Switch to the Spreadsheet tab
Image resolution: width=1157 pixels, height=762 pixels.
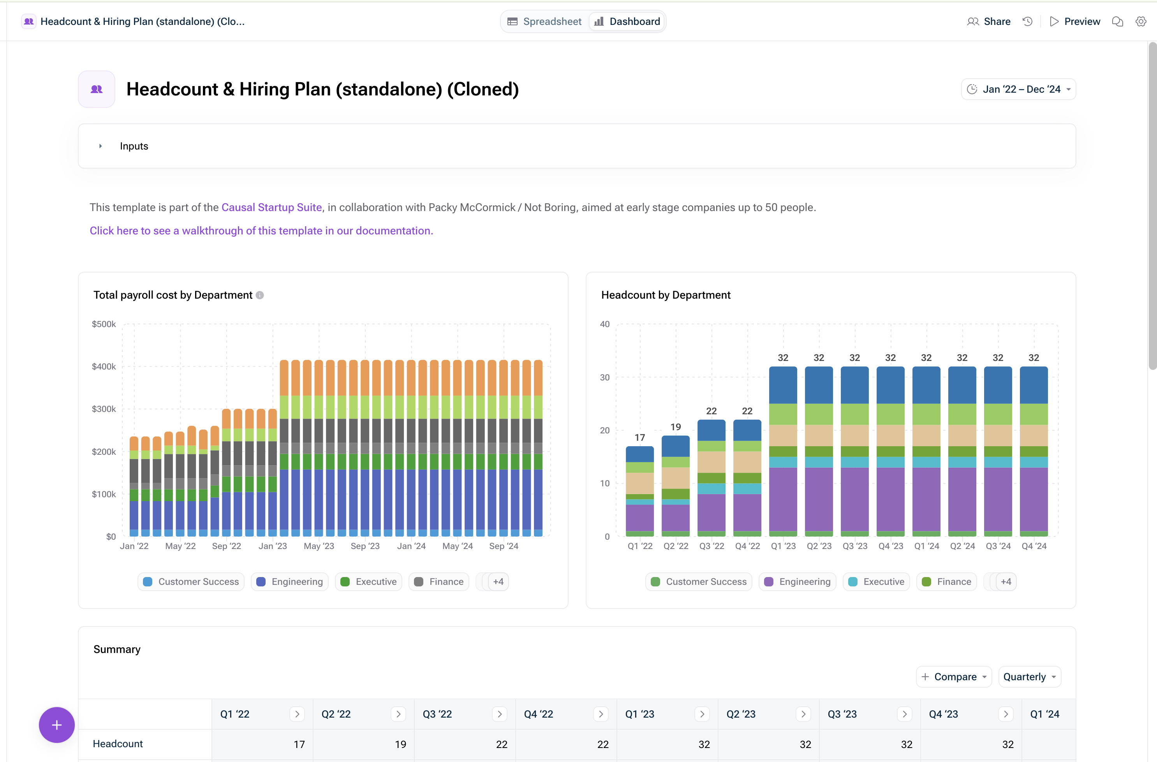pos(544,21)
